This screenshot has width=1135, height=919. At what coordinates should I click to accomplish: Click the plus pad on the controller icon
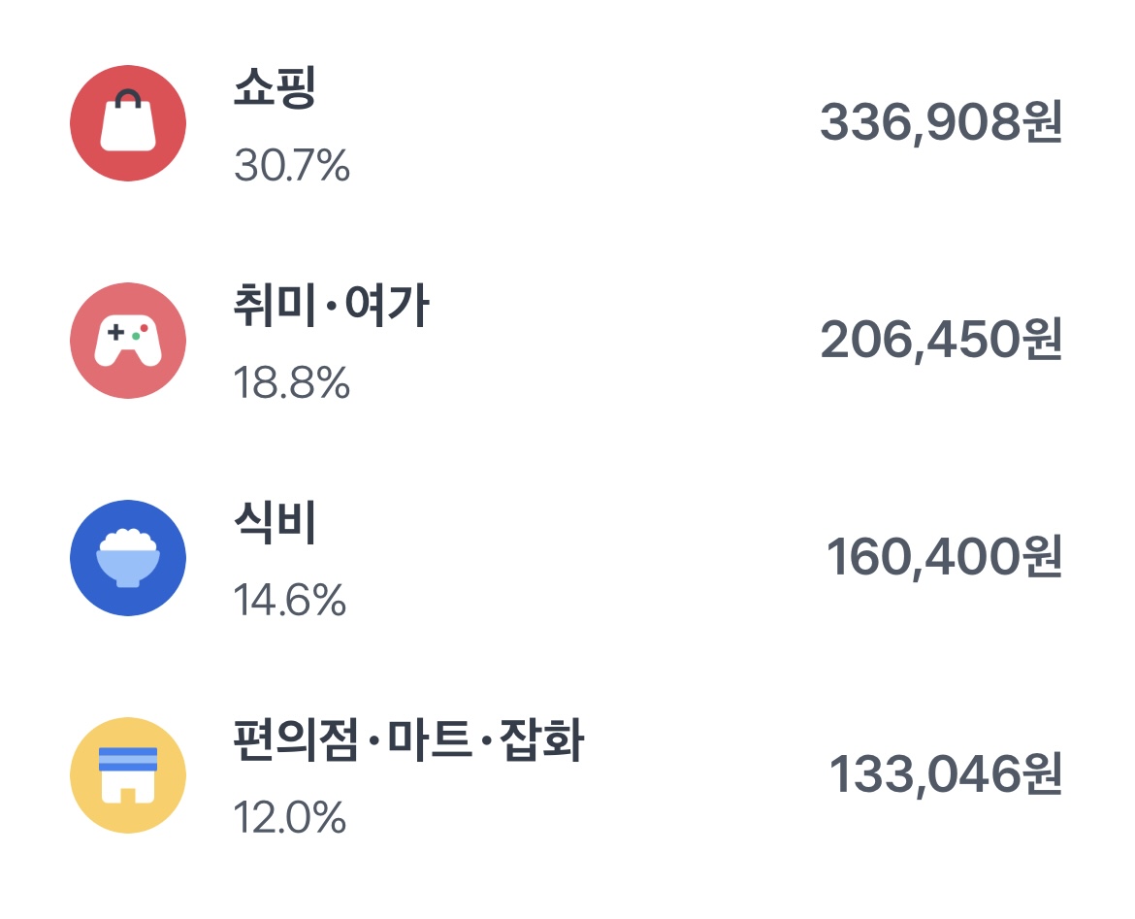115,333
